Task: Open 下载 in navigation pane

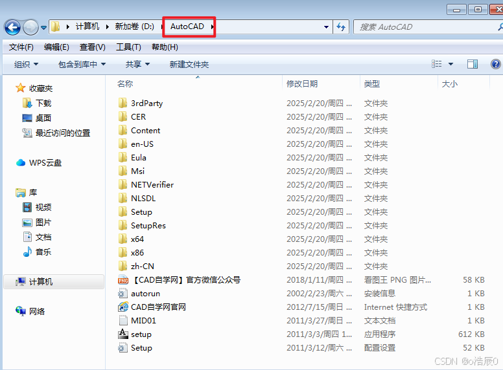Action: [x=43, y=103]
